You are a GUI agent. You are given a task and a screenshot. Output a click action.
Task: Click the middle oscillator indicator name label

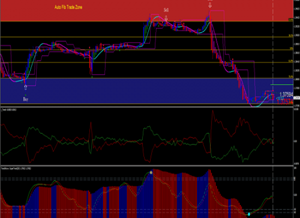click(x=9, y=110)
